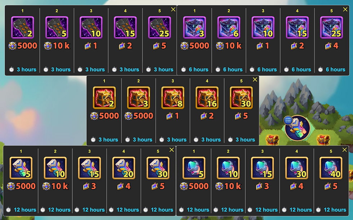
Task: Select the green gem item with quantity 30
Action: pos(297,168)
